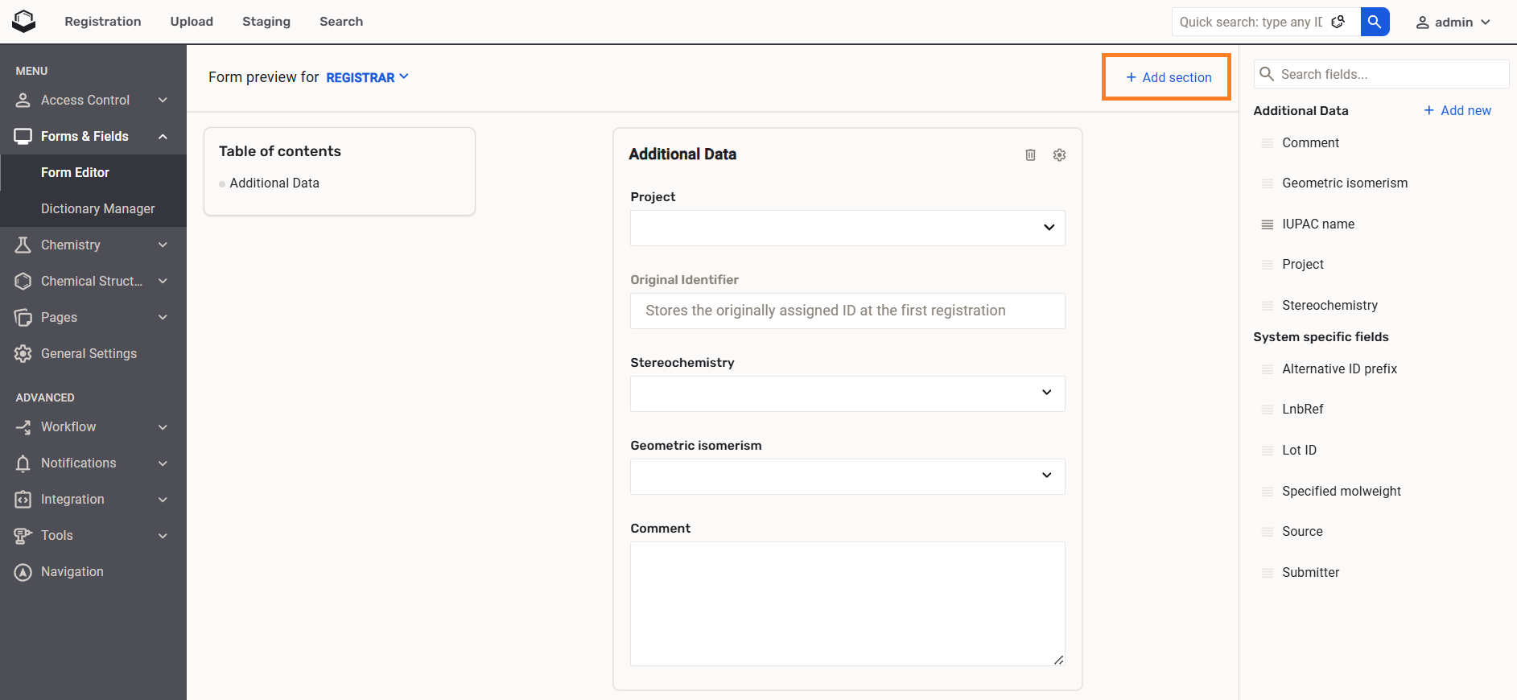
Task: Click the structure search icon in quick search
Action: coord(1338,22)
